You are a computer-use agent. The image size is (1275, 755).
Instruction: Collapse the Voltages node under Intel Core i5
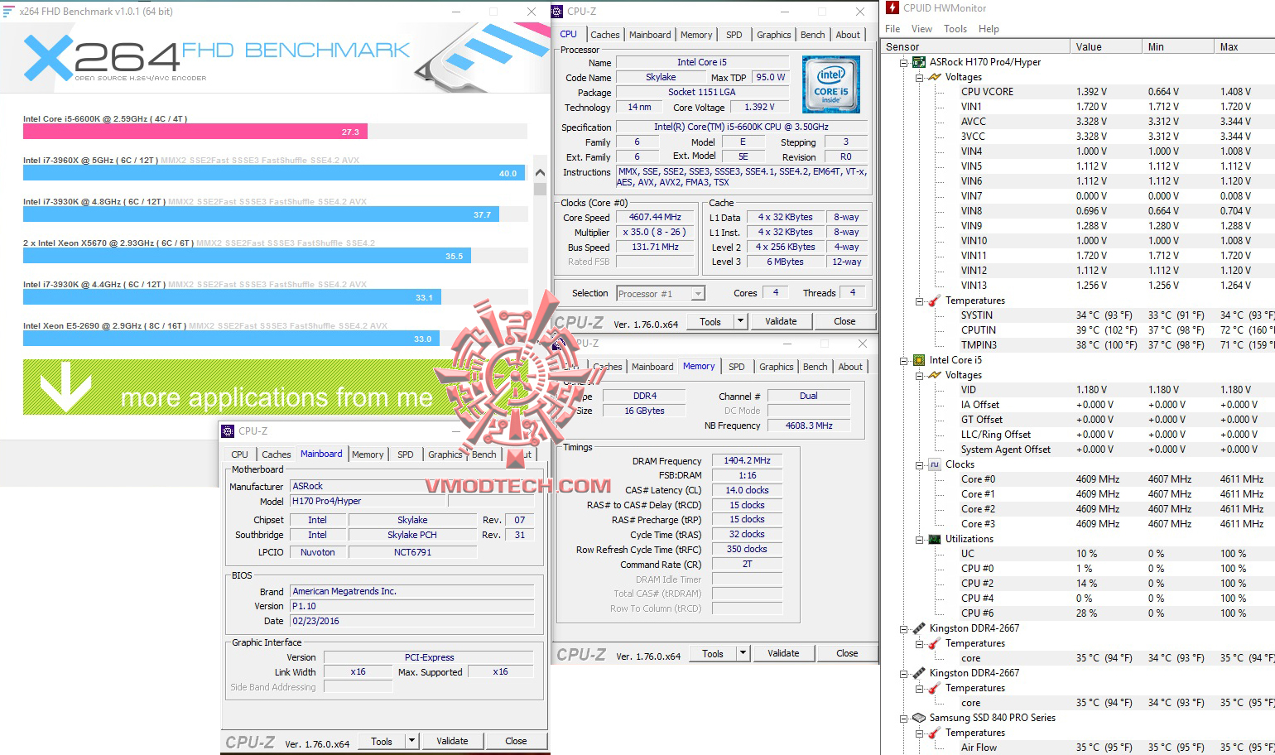[x=919, y=375]
